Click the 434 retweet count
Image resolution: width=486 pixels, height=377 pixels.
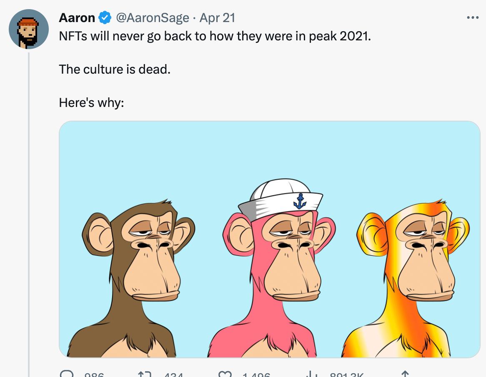173,375
